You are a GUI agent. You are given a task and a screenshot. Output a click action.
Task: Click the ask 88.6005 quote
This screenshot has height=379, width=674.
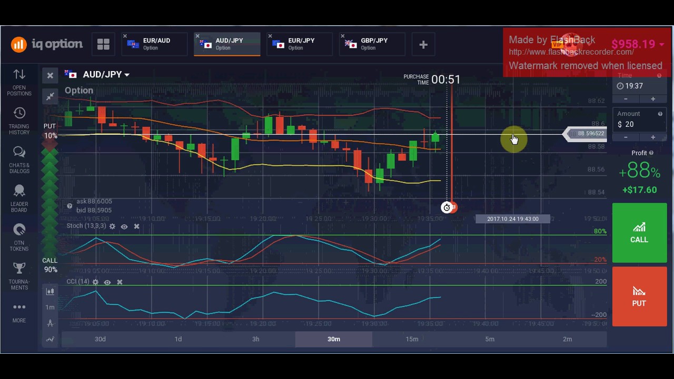click(x=94, y=201)
